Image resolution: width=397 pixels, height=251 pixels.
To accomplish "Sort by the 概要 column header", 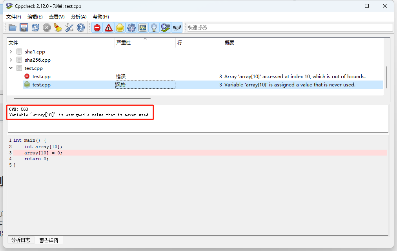I will coord(303,42).
